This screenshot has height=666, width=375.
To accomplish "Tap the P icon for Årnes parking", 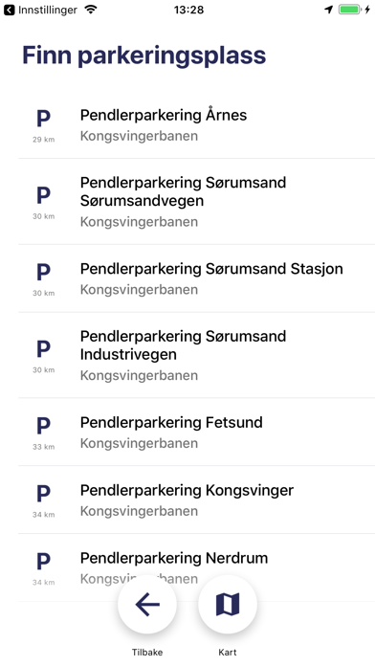I will click(43, 119).
